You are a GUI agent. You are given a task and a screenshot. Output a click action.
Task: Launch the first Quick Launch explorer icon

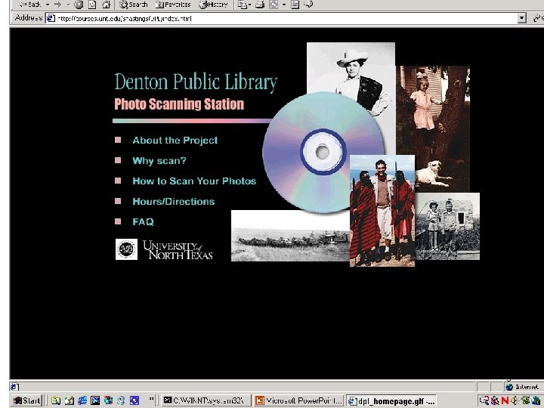click(x=56, y=400)
